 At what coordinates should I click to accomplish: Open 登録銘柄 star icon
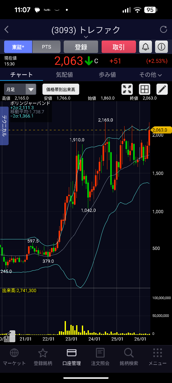(43, 357)
